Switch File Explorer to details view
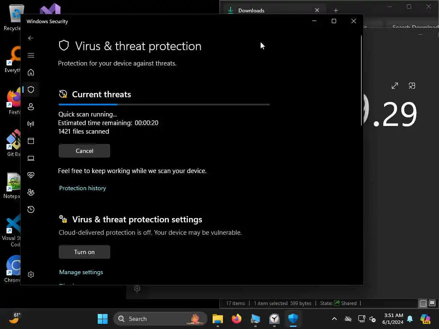This screenshot has width=439, height=329. click(x=423, y=303)
